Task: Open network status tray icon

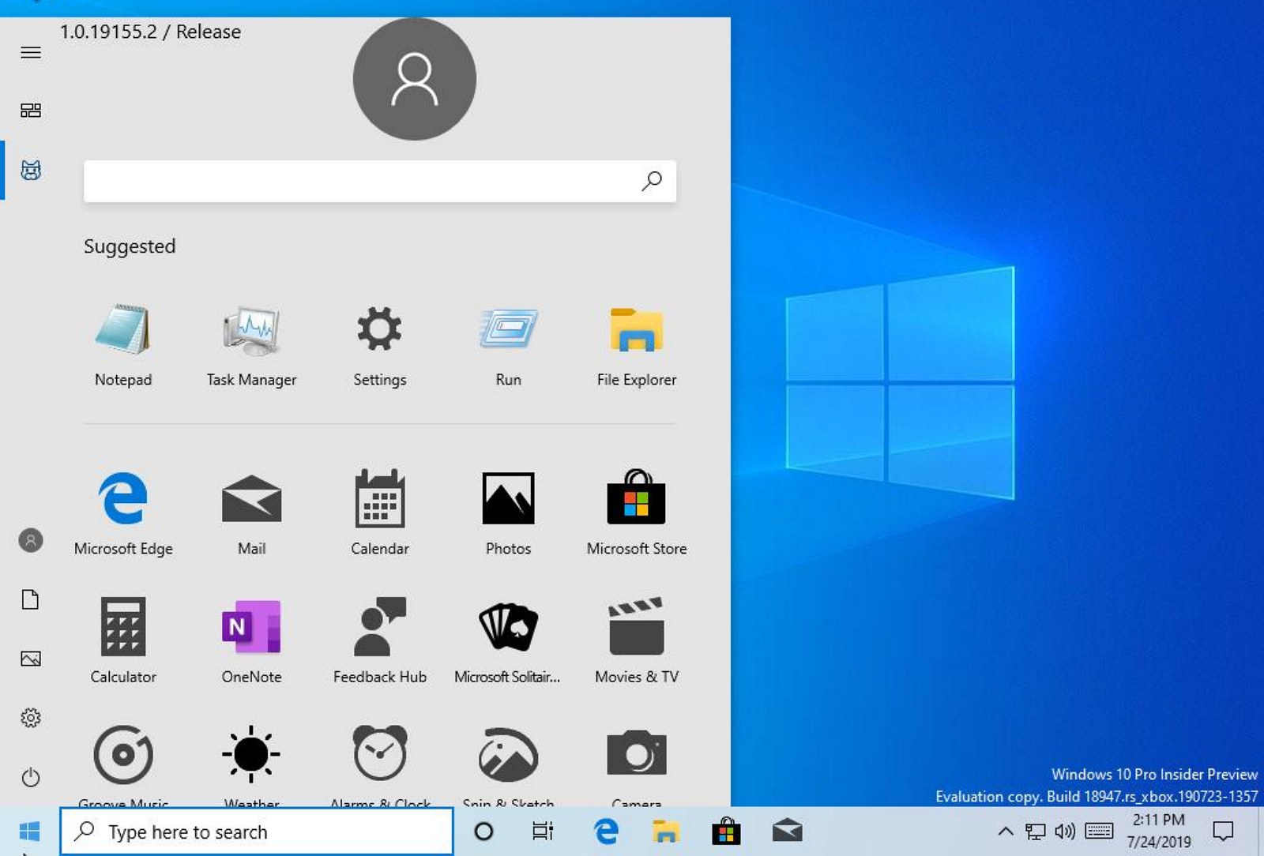Action: [x=1035, y=831]
